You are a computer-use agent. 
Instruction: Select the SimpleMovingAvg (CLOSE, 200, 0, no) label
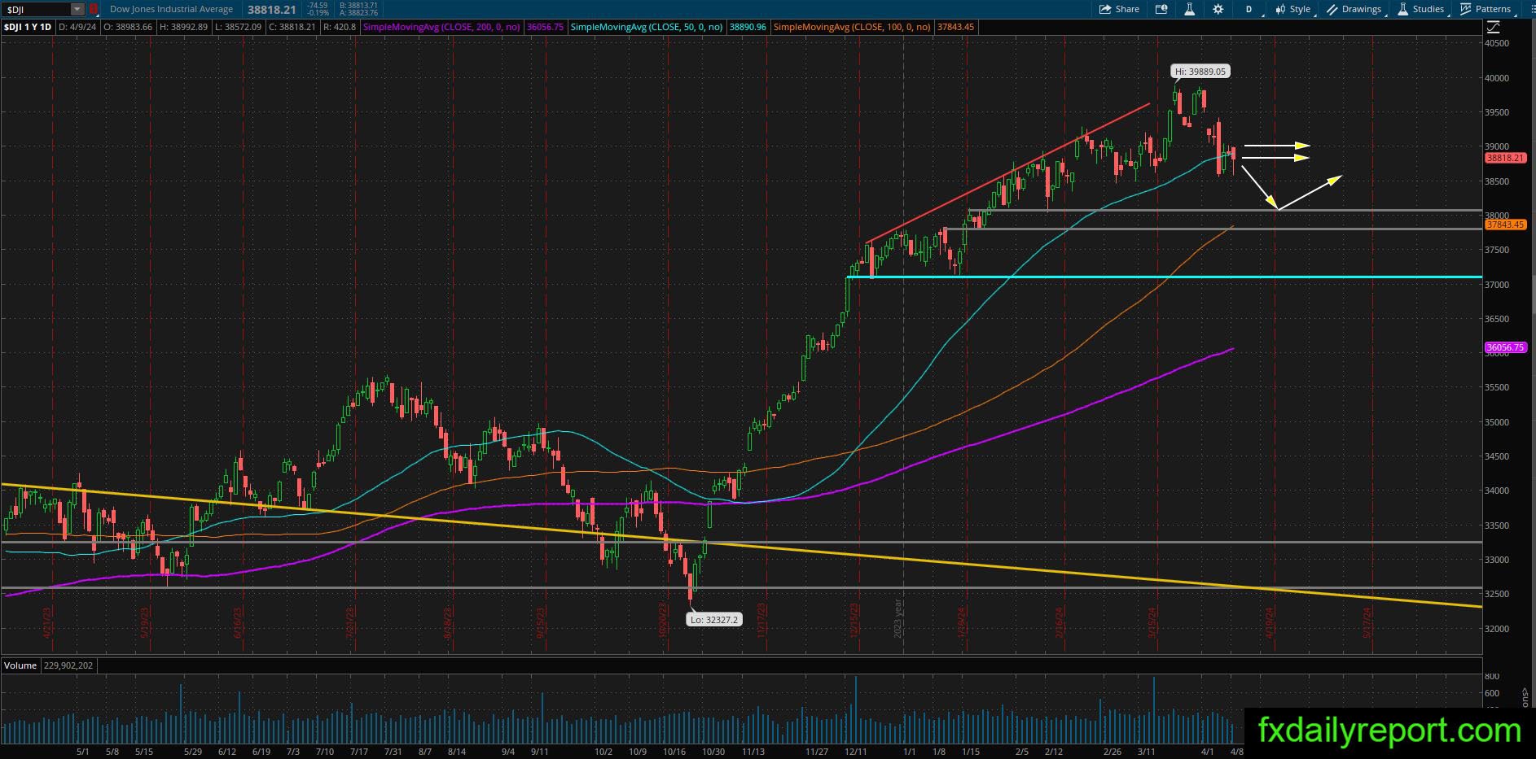pos(441,27)
